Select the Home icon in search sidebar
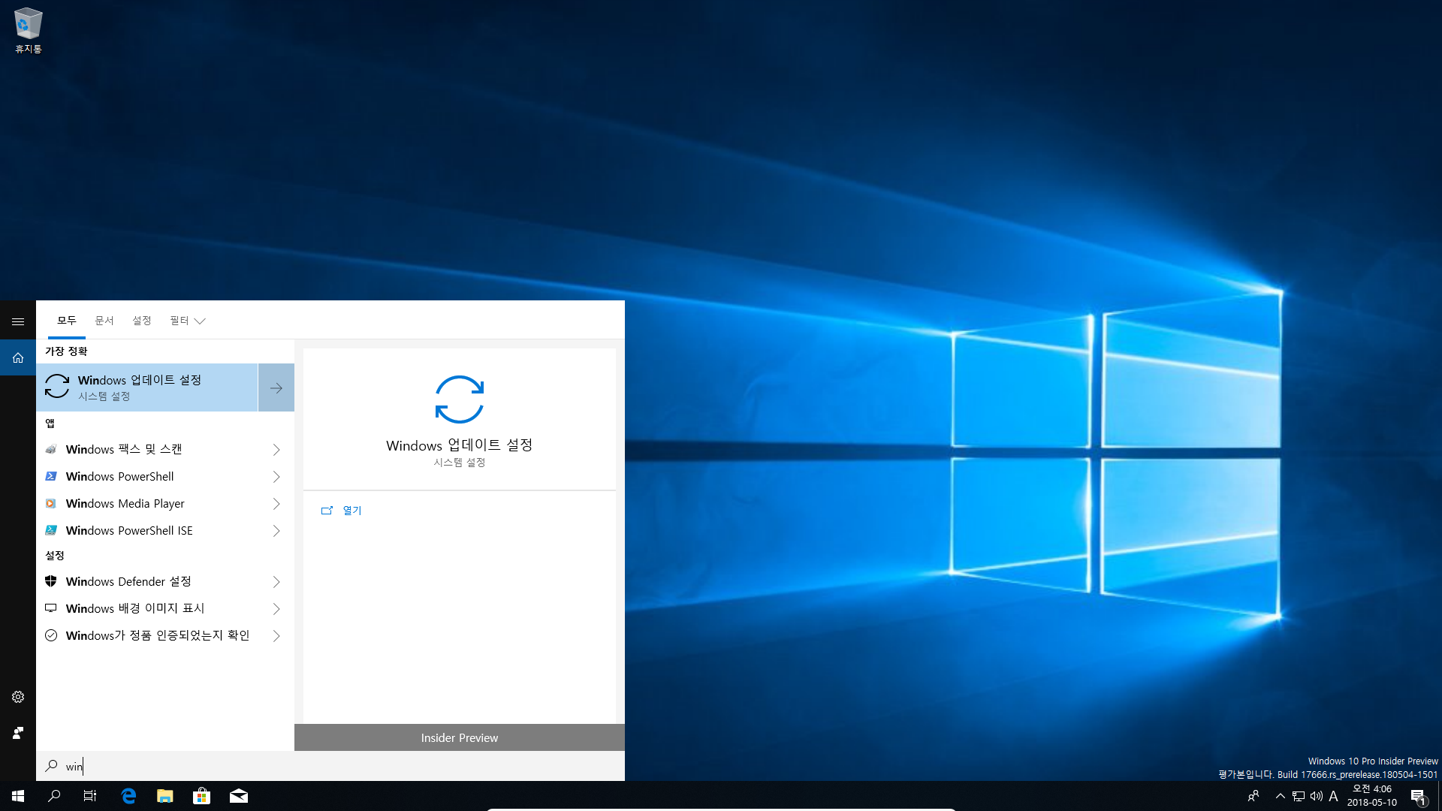 [x=18, y=358]
